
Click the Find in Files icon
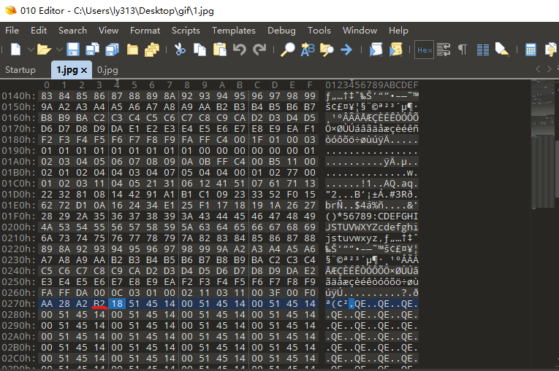[x=327, y=50]
